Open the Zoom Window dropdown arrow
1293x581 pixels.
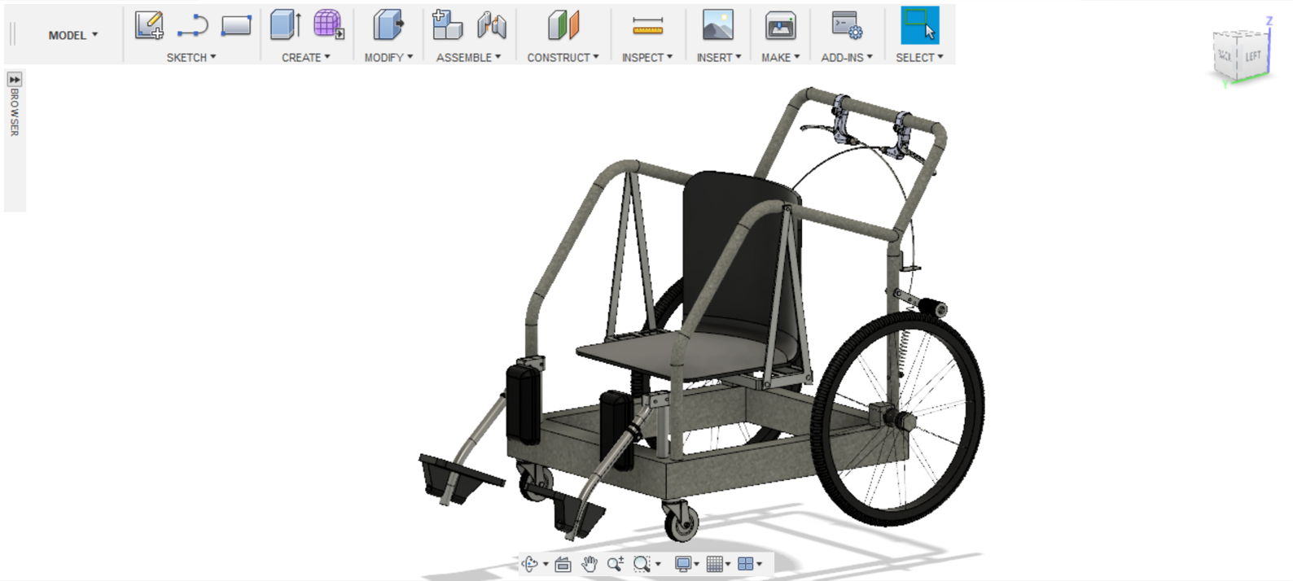[658, 564]
